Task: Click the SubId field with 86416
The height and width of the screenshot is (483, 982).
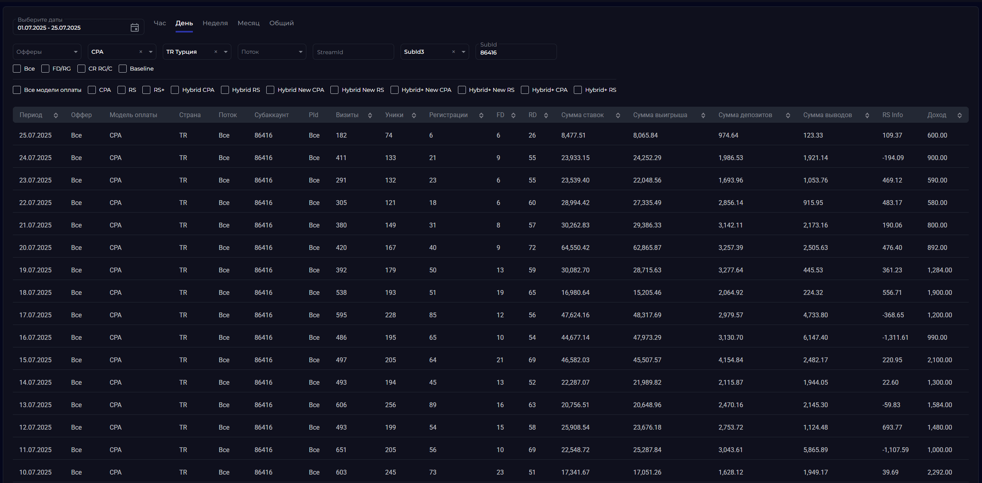Action: (516, 52)
